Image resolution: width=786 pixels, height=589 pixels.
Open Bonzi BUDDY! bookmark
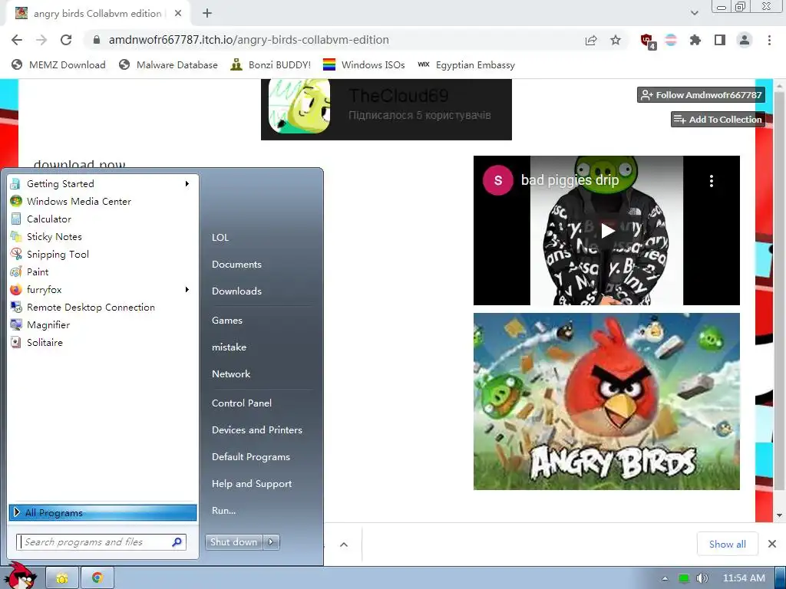pos(271,64)
